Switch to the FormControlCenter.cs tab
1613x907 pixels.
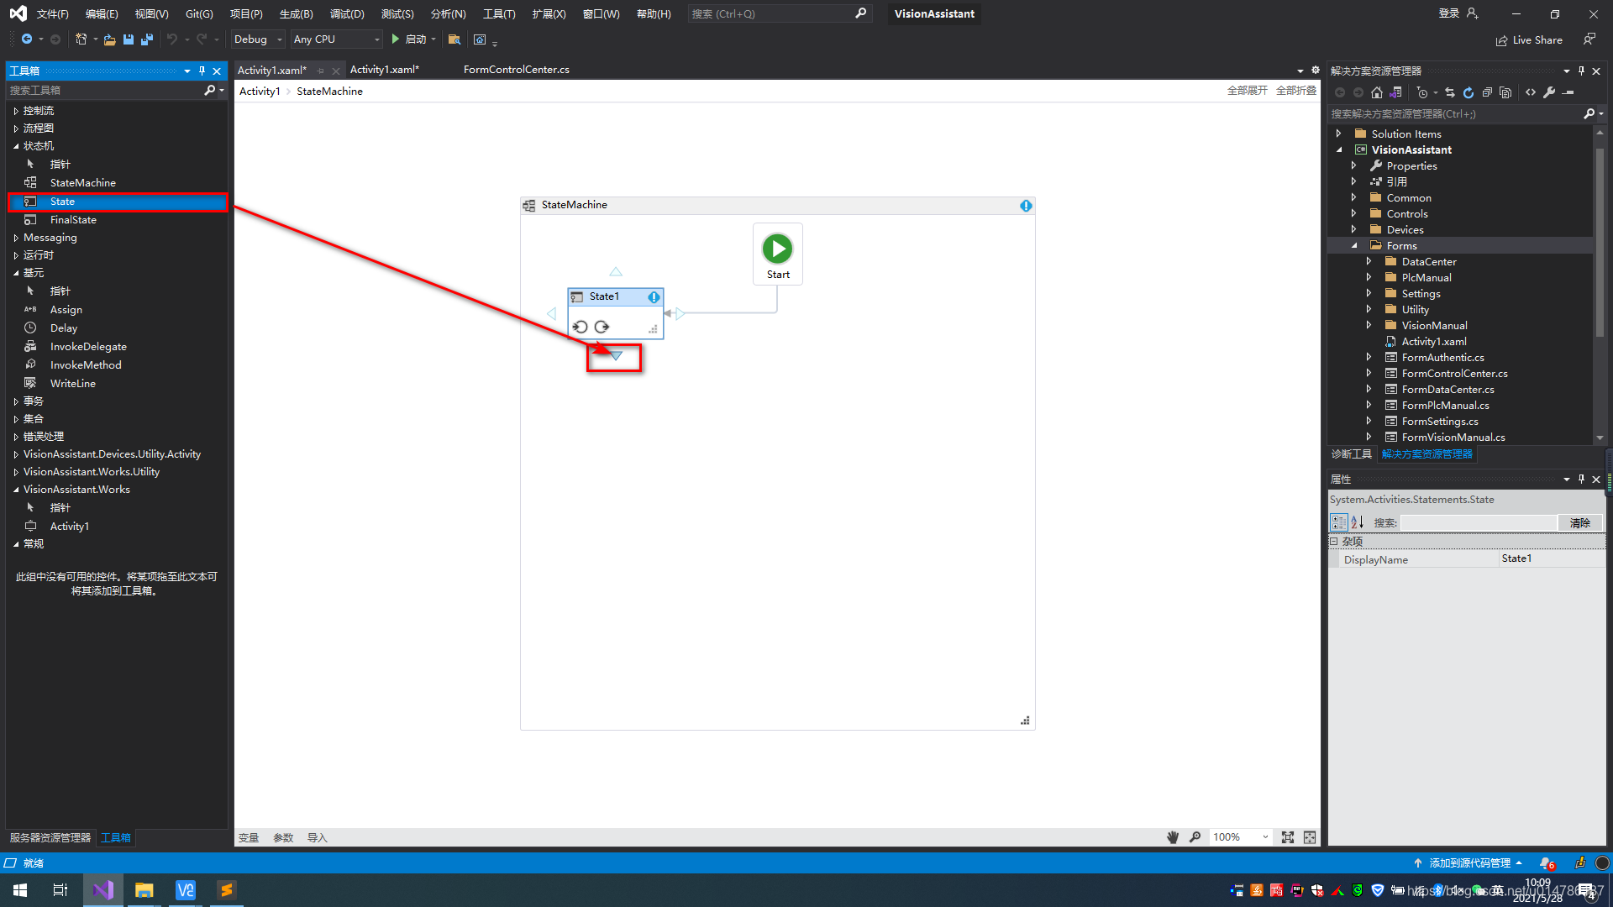click(516, 70)
